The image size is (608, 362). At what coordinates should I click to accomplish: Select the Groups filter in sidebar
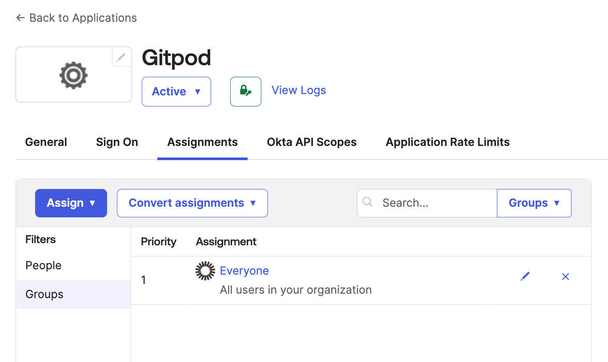pos(73,294)
